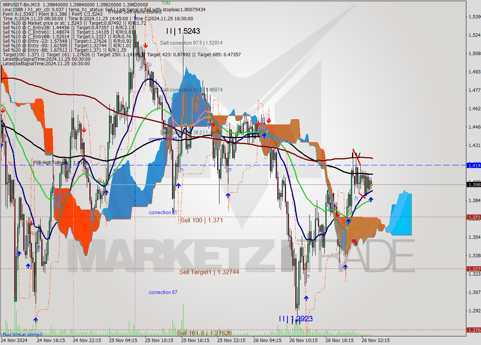The width and height of the screenshot is (481, 345).
Task: Select the red 1.371 price axis tag
Action: (473, 217)
